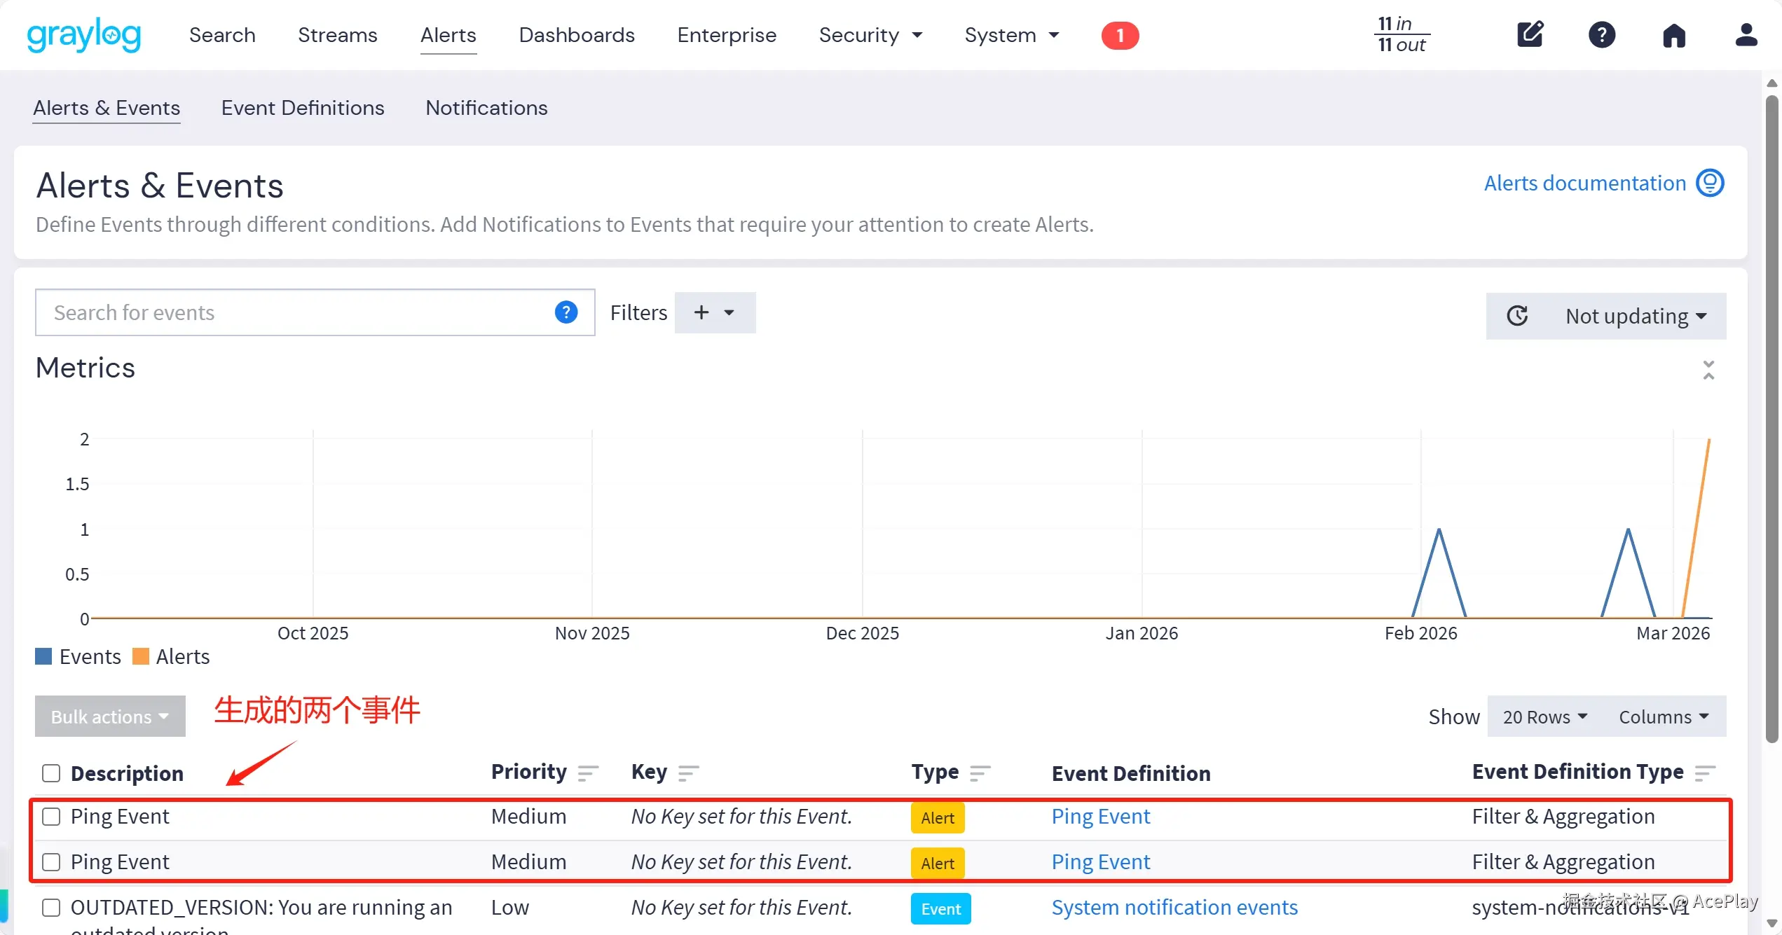Go to the home page icon
This screenshot has width=1782, height=935.
(x=1674, y=34)
